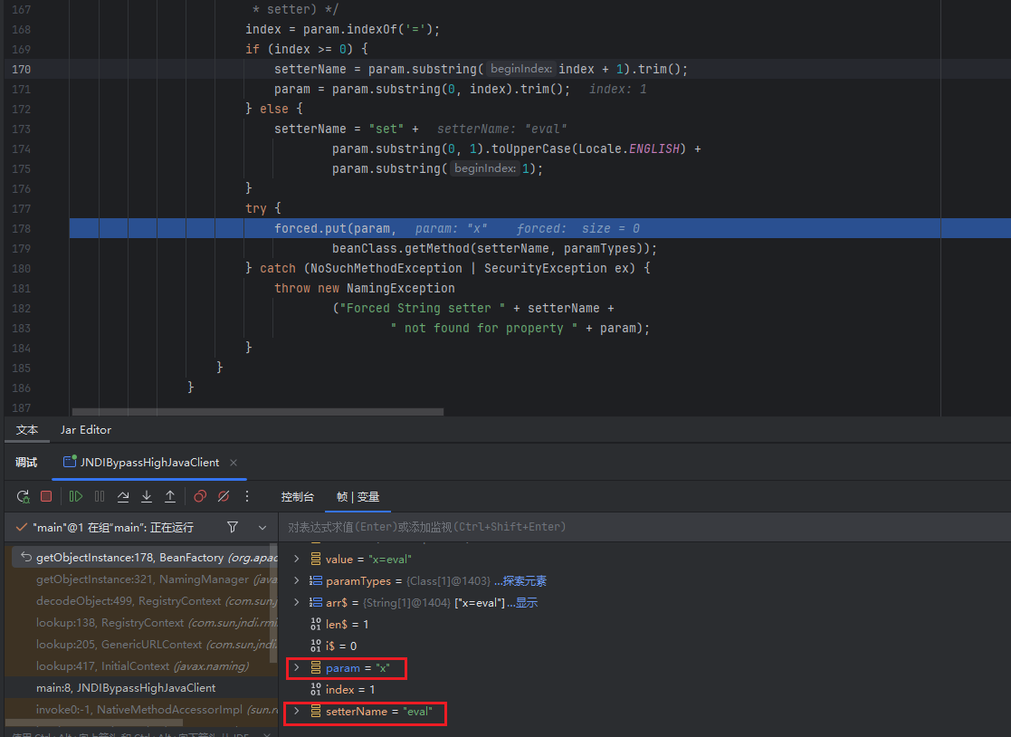Click the arr$ array type icon

316,602
